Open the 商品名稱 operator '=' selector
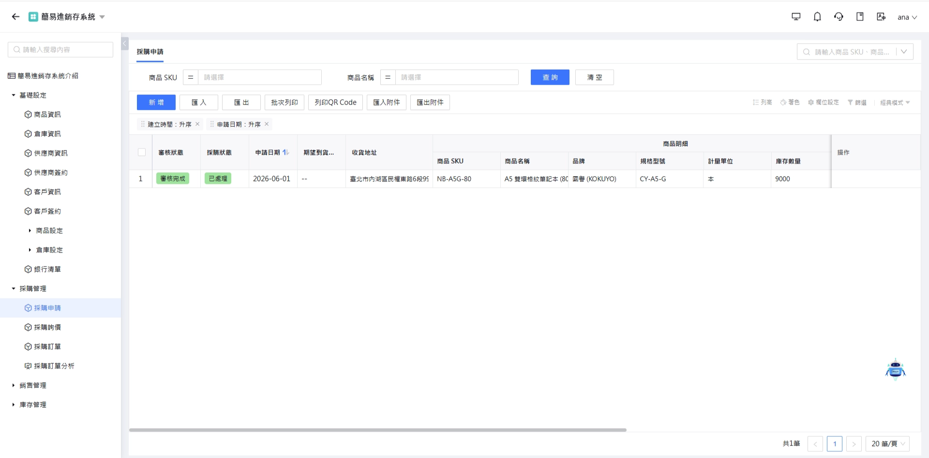This screenshot has width=929, height=458. (388, 77)
